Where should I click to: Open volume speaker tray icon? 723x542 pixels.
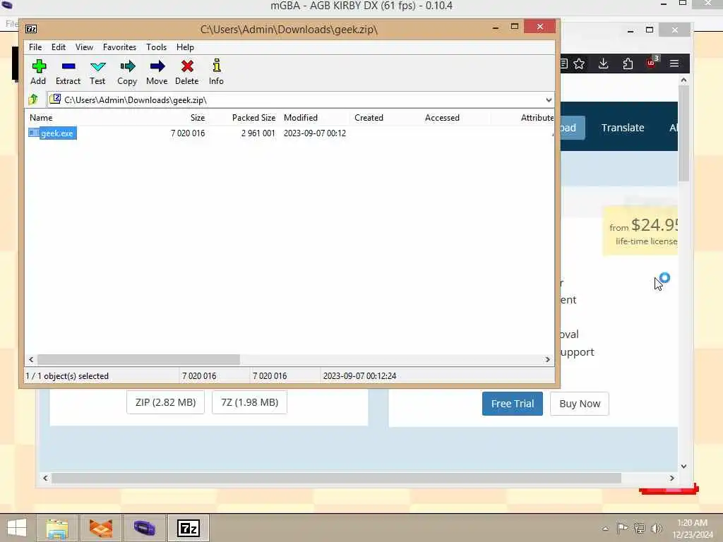pyautogui.click(x=656, y=528)
